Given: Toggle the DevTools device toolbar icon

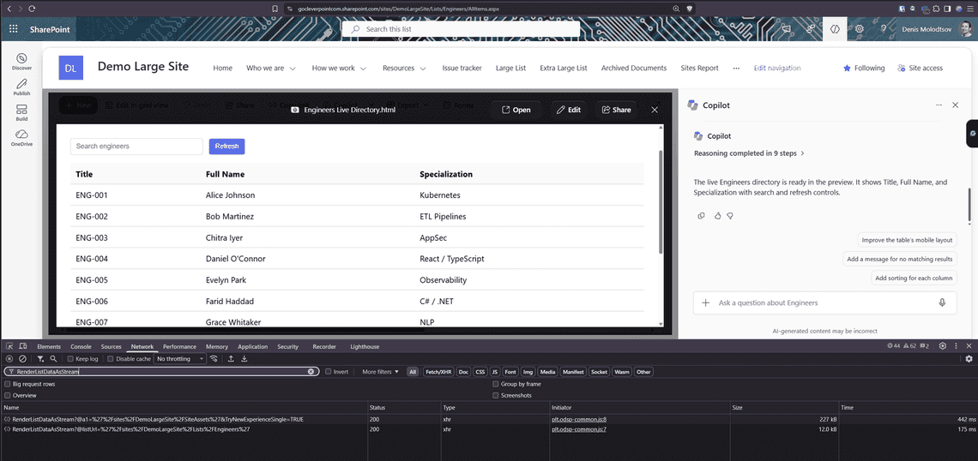Looking at the screenshot, I should 22,346.
